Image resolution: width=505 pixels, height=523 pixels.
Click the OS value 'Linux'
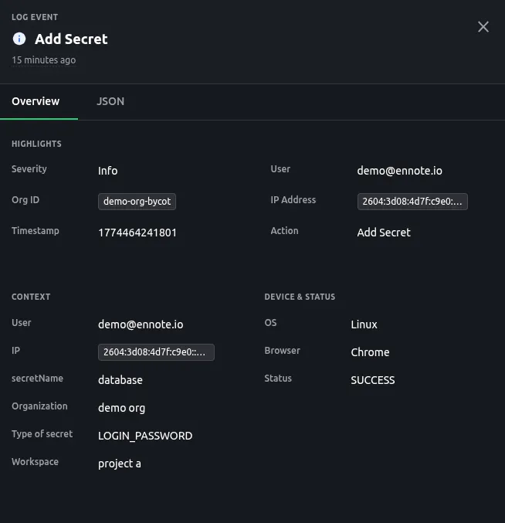click(364, 324)
